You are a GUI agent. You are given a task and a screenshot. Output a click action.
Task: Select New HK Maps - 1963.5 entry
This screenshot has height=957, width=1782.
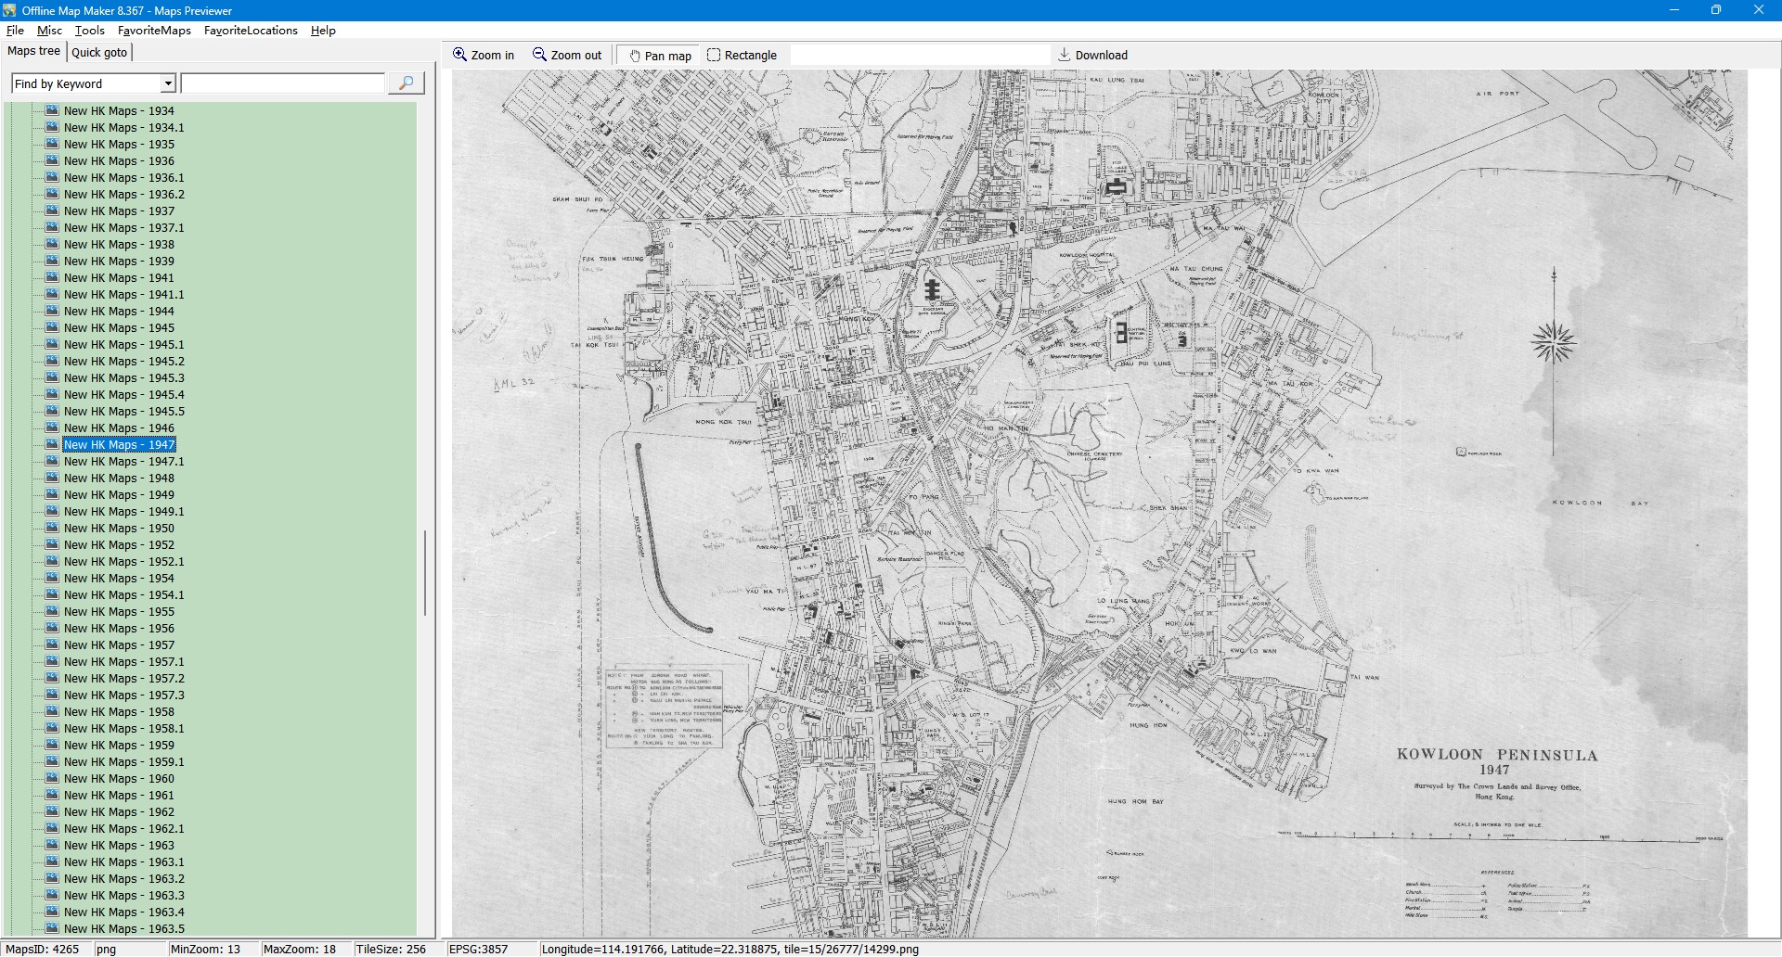click(123, 928)
